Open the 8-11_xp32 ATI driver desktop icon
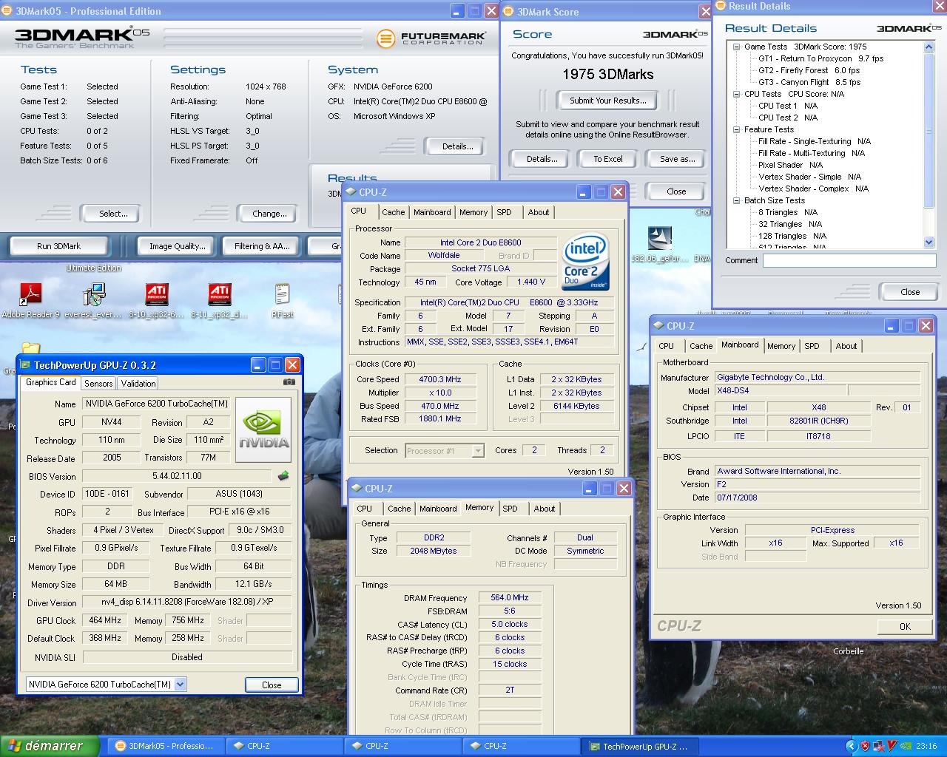The width and height of the screenshot is (947, 757). [x=220, y=300]
